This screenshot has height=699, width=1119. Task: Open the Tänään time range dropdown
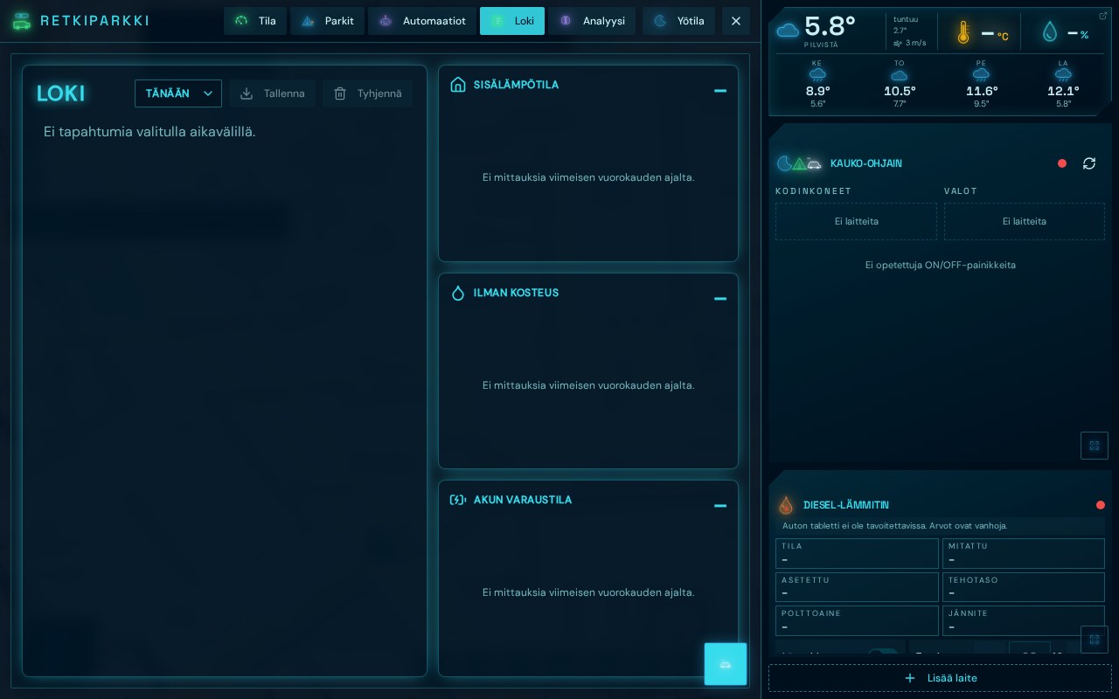pos(178,93)
